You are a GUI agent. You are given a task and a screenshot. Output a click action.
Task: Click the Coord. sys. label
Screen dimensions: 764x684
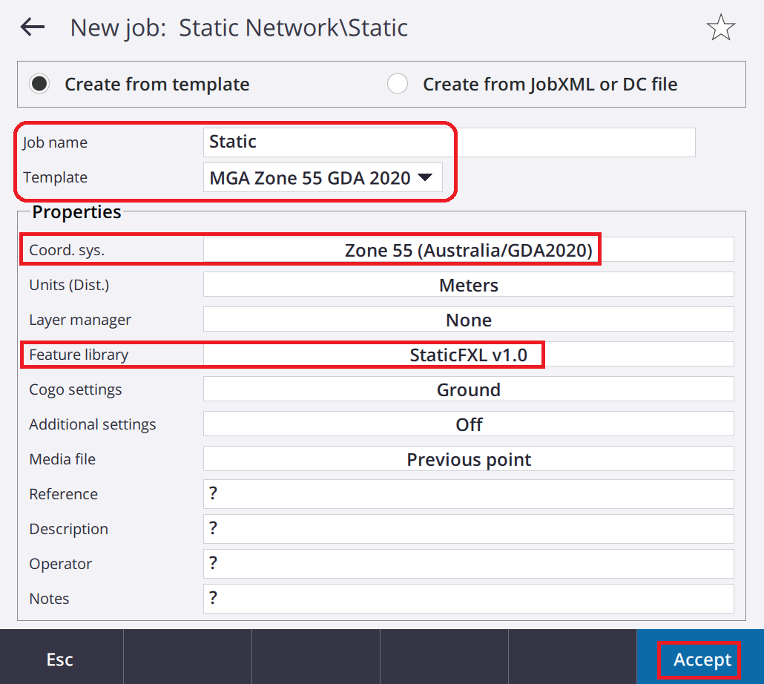[x=67, y=250]
